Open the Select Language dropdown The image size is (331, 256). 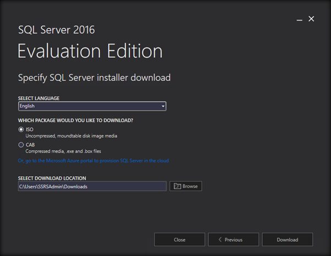pos(92,106)
